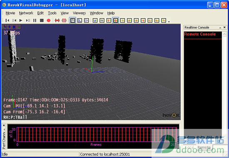
Task: Click the Play button in toolbar
Action: point(21,20)
